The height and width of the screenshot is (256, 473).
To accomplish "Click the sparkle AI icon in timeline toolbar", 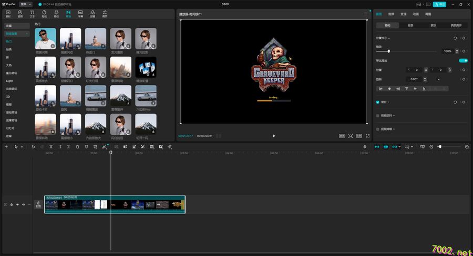I will [170, 147].
